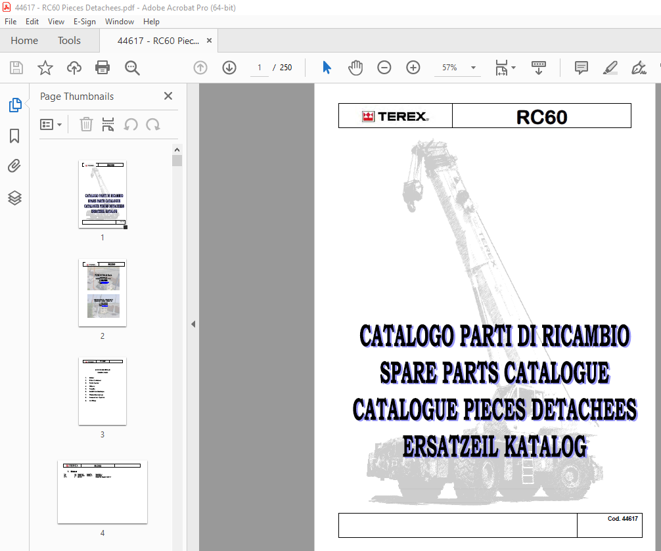Add the document to starred files
Viewport: 661px width, 551px height.
45,68
